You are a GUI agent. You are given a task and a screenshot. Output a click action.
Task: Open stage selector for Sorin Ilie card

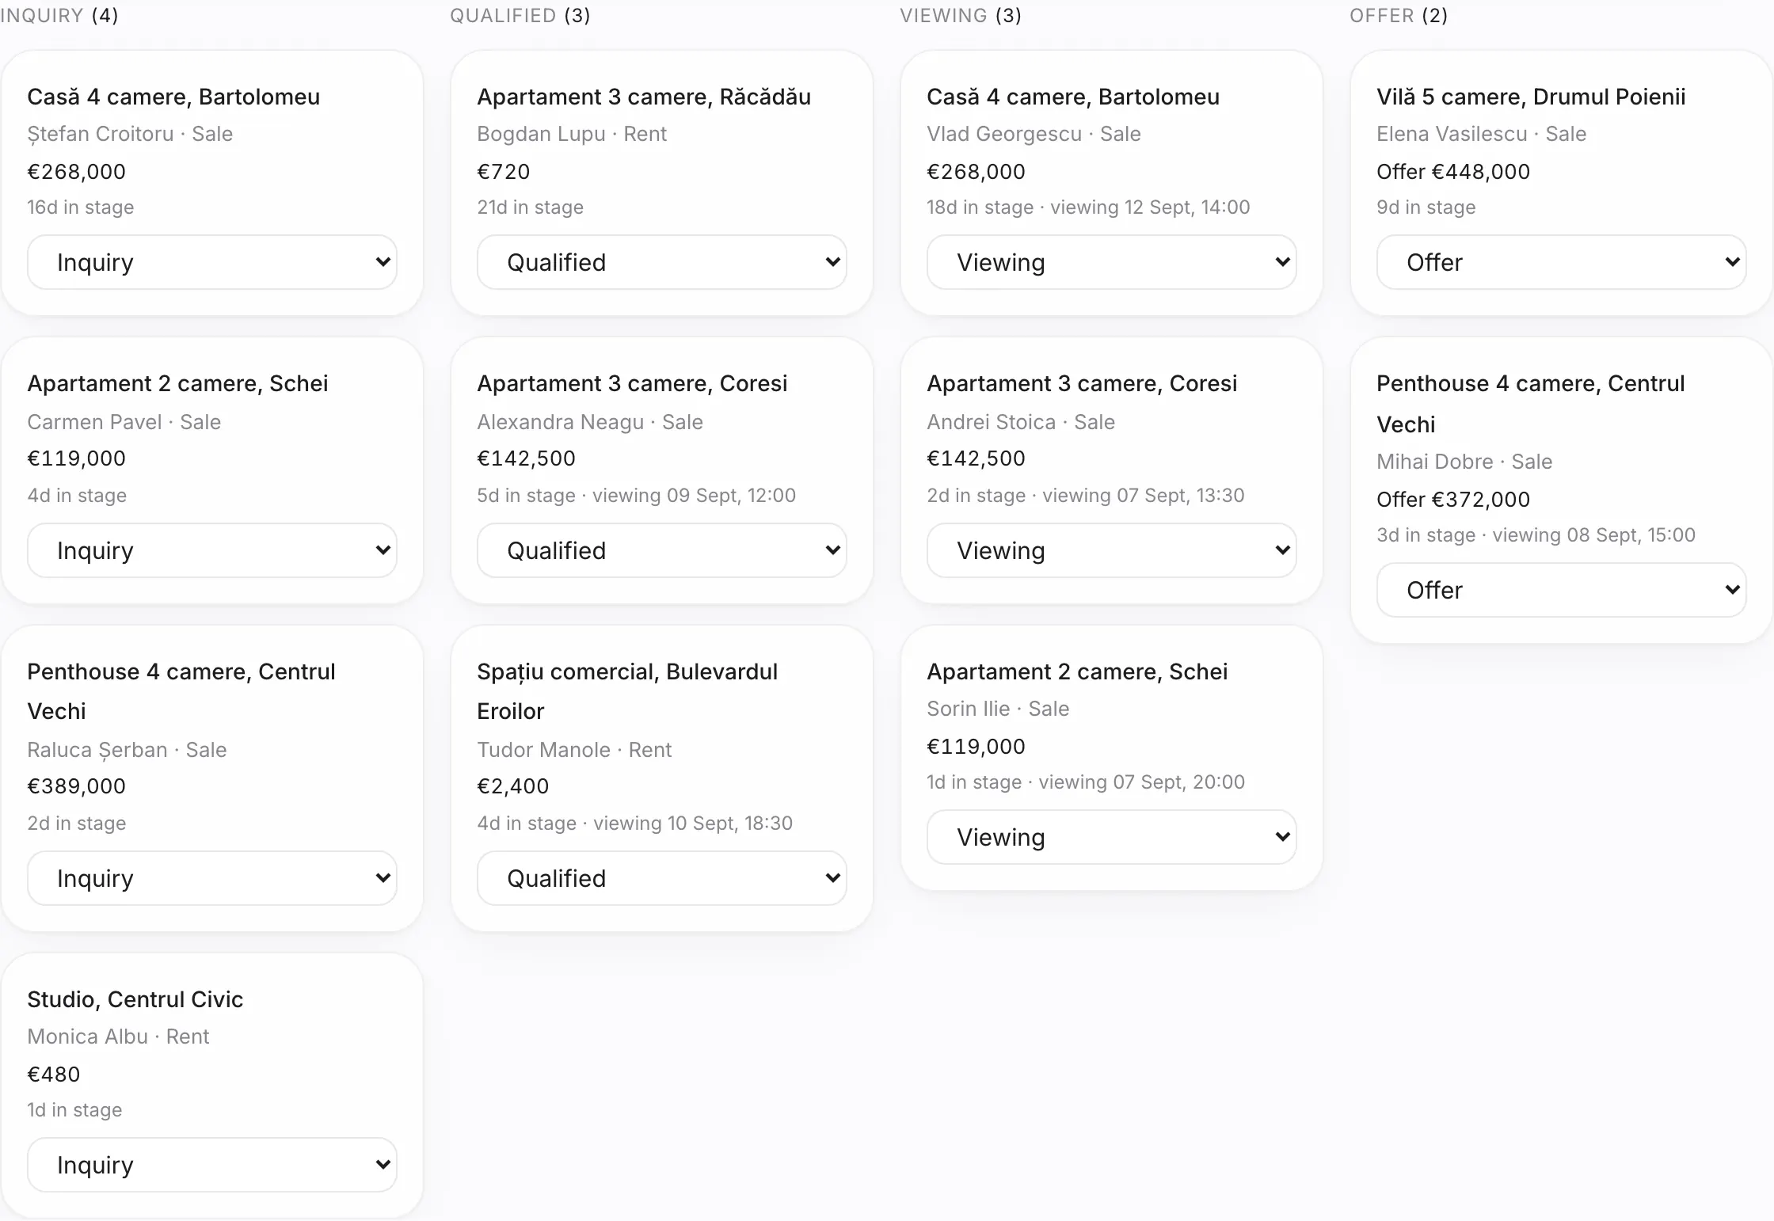(1112, 837)
